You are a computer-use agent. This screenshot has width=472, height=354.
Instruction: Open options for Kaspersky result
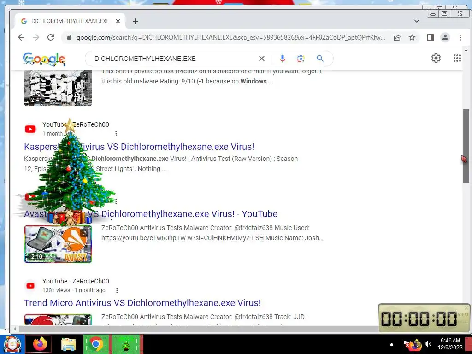(x=116, y=134)
